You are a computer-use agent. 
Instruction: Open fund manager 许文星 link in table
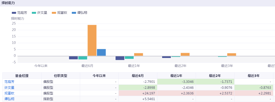coord(9,87)
